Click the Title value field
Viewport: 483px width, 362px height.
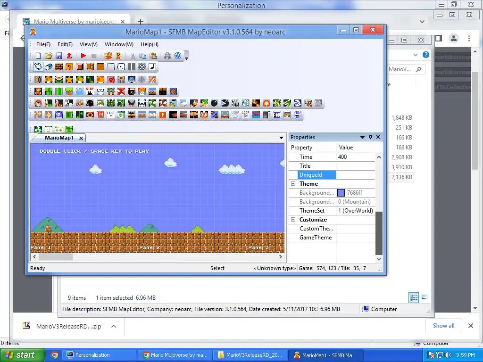pos(356,166)
